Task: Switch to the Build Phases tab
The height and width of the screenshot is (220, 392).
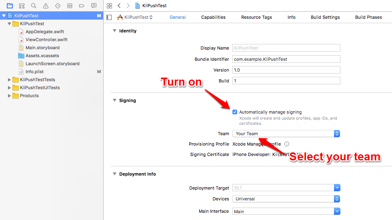Action: 368,17
